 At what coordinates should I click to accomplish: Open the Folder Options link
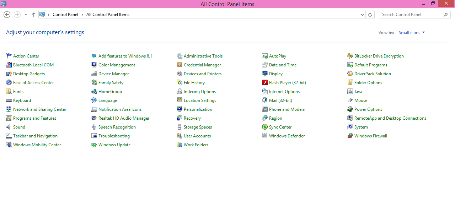368,83
